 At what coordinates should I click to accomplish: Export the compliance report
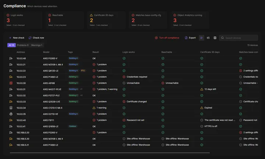[x=190, y=38]
